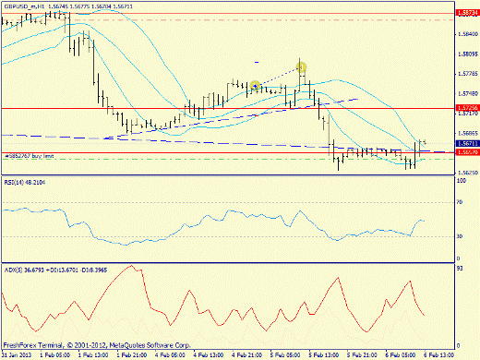480x360 pixels.
Task: Click the 1 Feb 13:00 time label
Action: coord(93,354)
